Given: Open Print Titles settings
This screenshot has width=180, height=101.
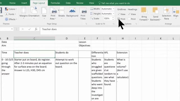Looking at the screenshot, I should tap(83, 13).
